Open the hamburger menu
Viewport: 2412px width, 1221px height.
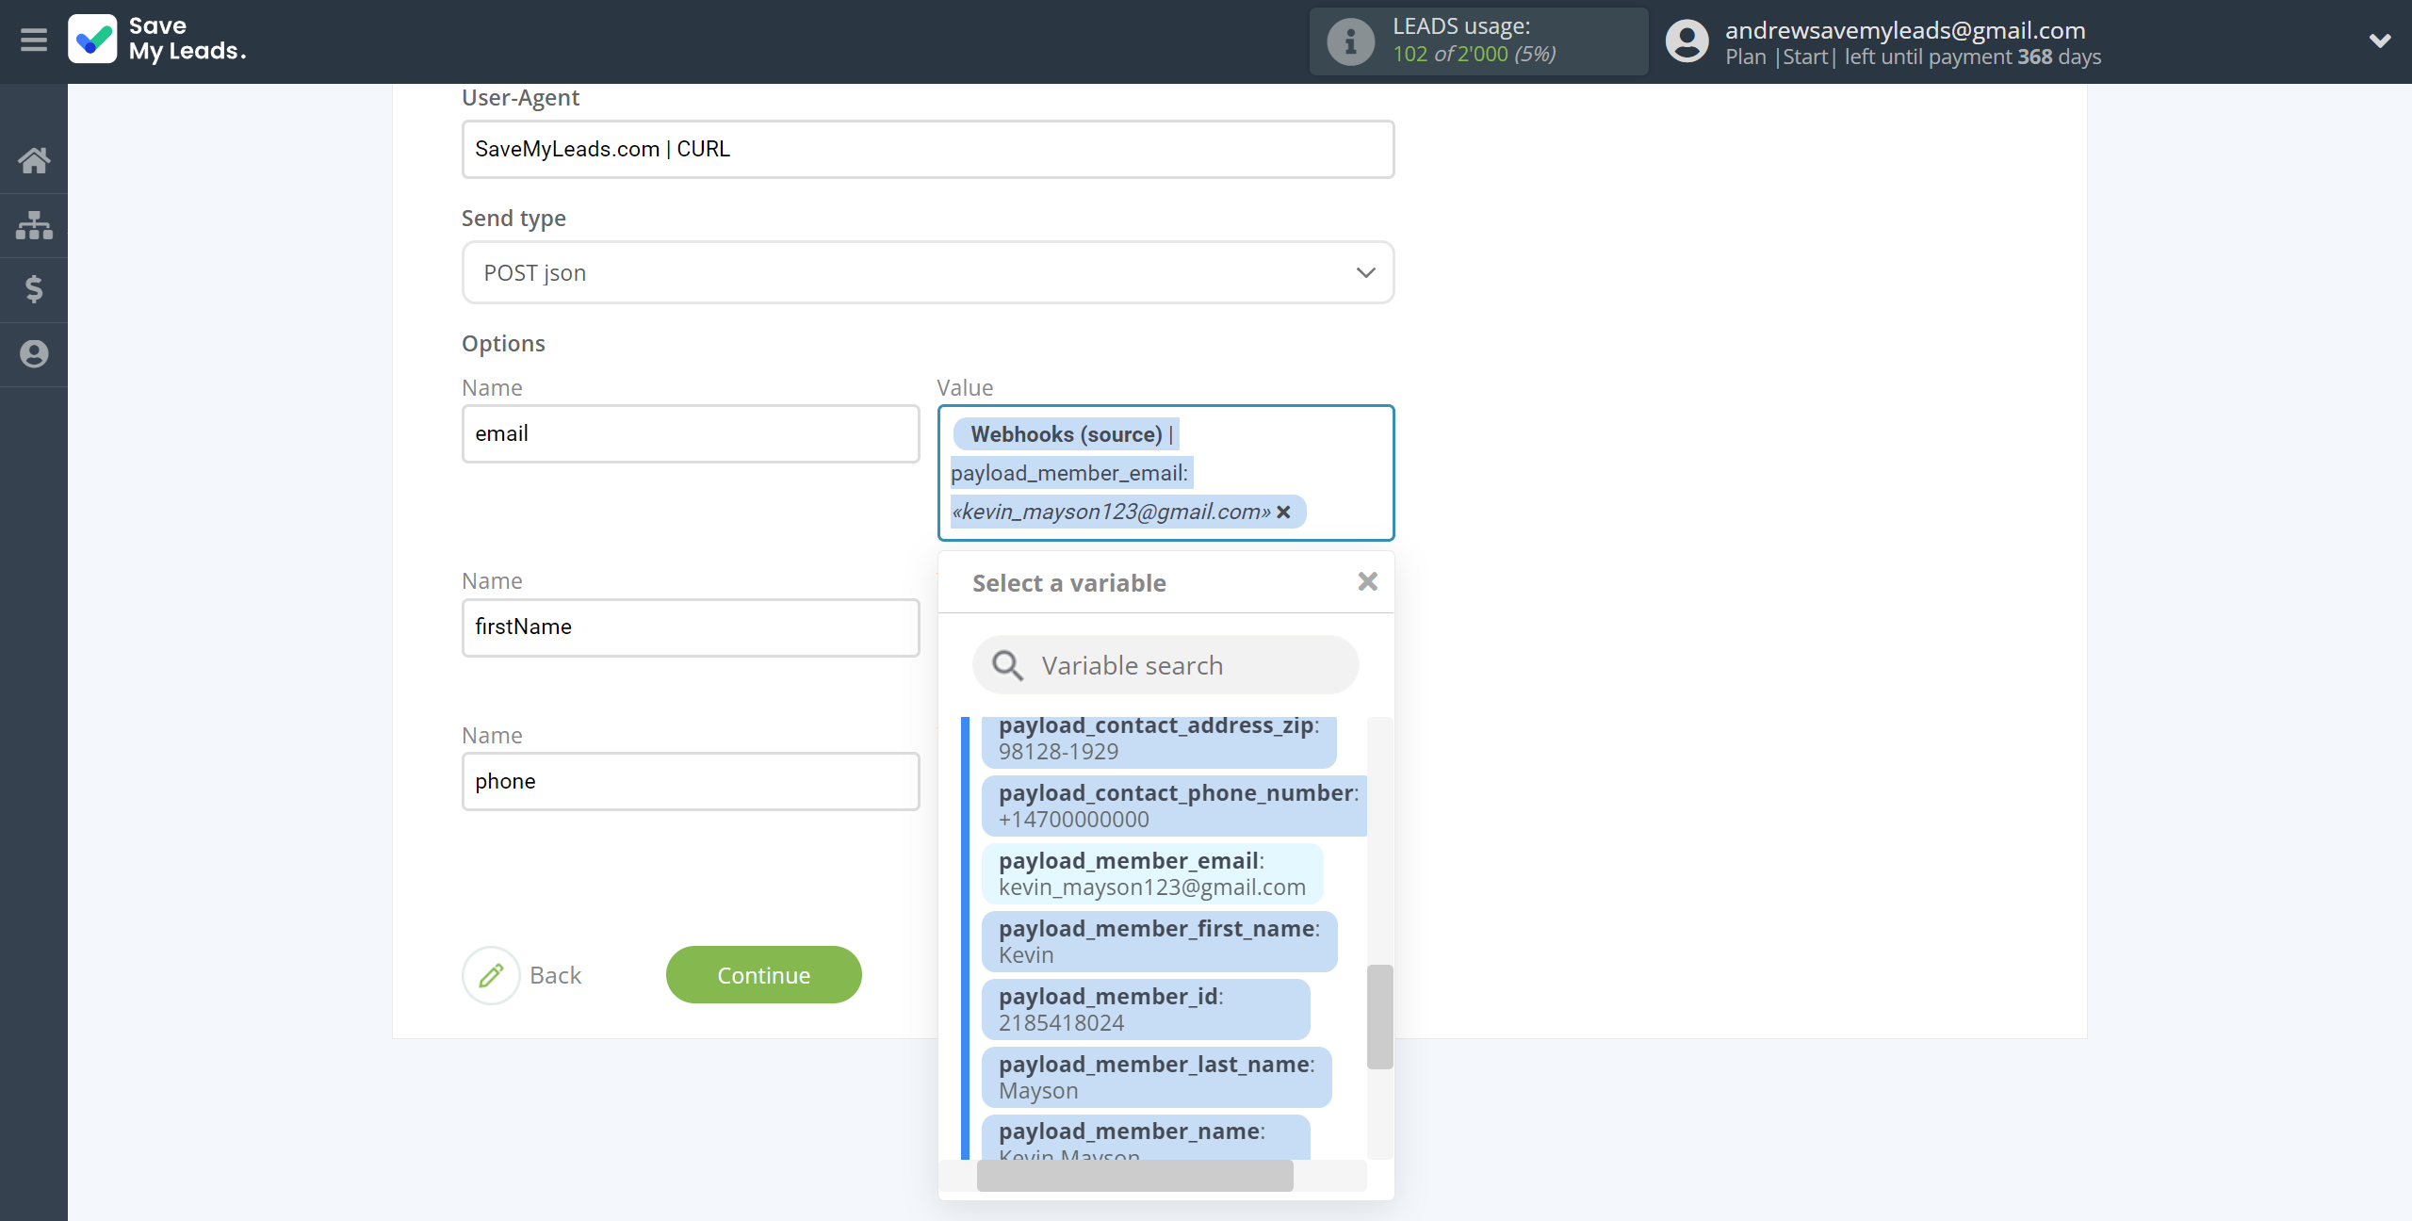pos(34,41)
